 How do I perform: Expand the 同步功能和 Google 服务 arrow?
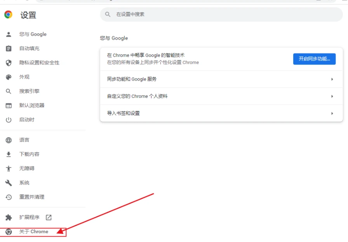coord(332,79)
